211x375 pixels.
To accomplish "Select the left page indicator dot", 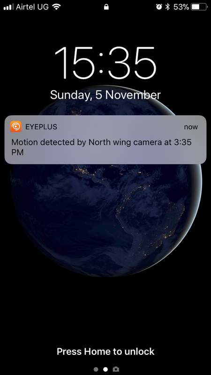I will (96, 369).
